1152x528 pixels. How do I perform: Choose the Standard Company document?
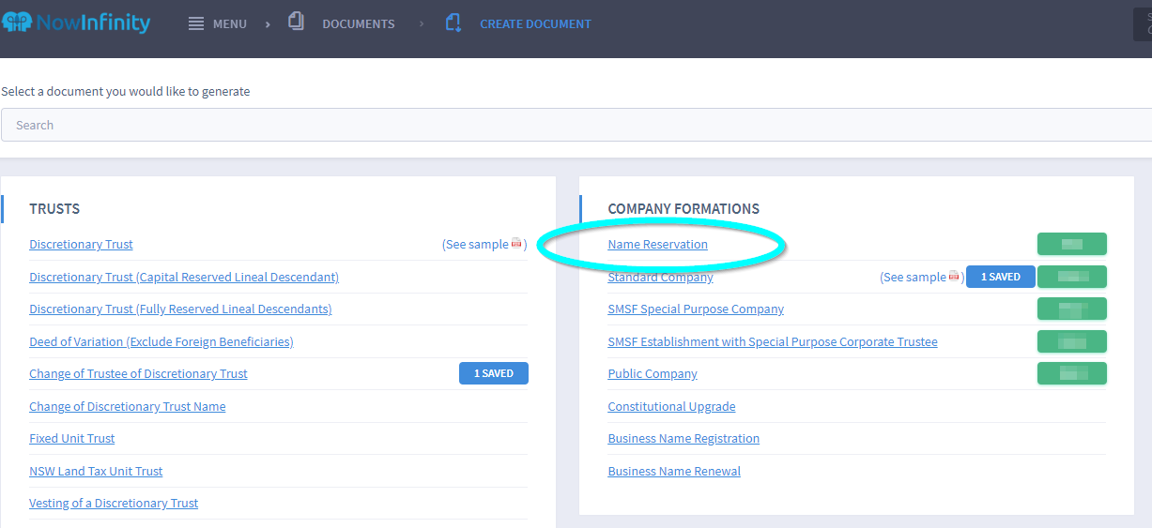point(660,277)
